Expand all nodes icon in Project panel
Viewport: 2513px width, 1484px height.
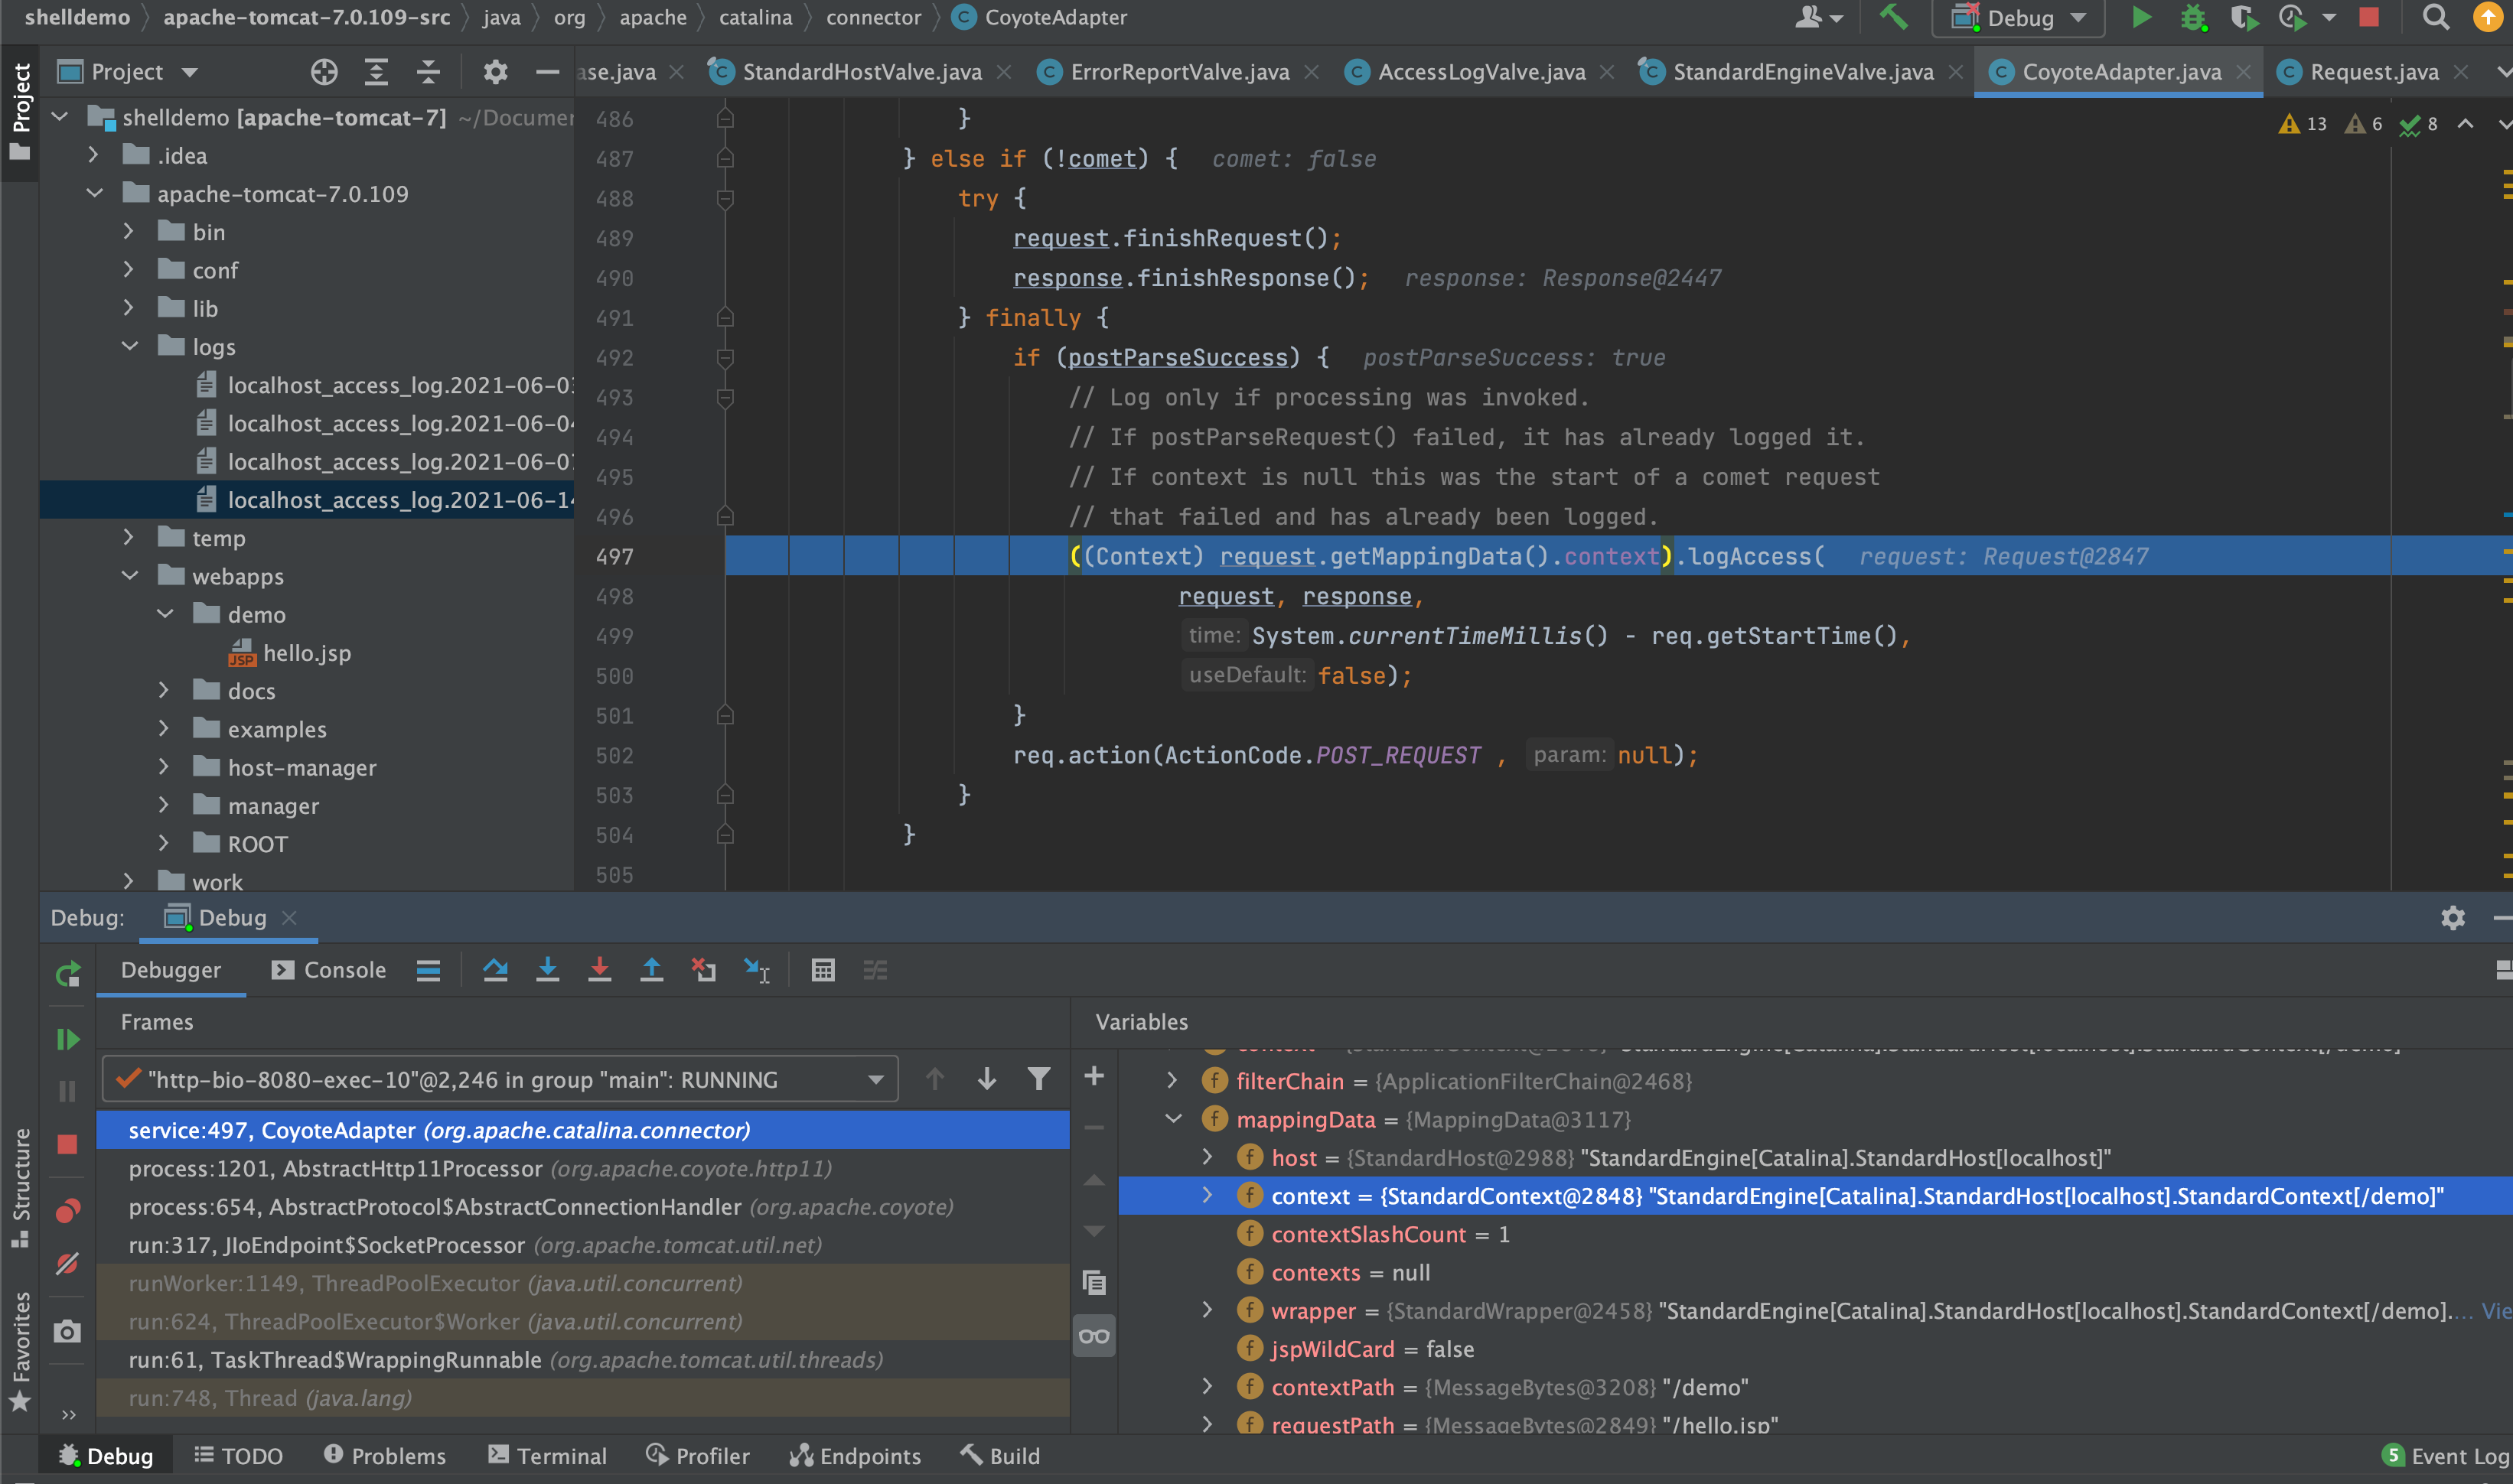pyautogui.click(x=376, y=72)
